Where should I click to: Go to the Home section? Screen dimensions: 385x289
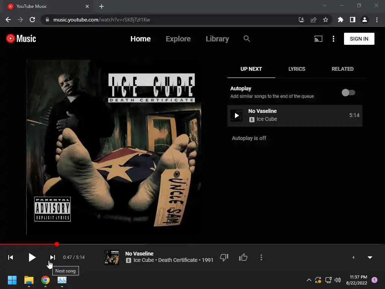(141, 39)
